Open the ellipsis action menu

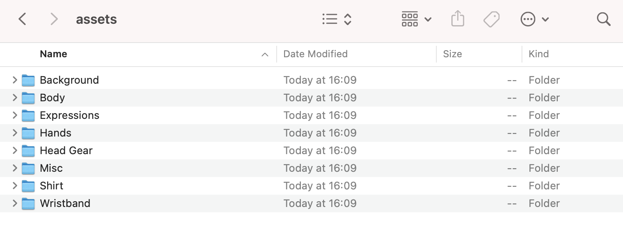(x=534, y=19)
